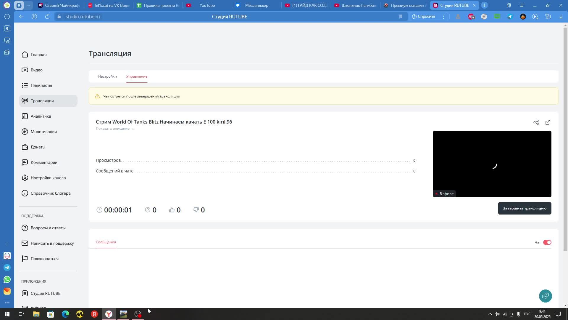Open Правила проекта browser tab

pos(158,5)
